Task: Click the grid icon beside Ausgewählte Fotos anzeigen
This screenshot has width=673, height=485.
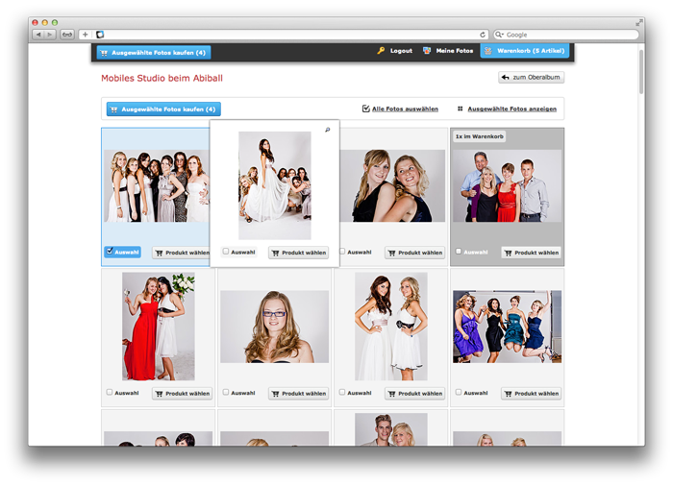Action: pyautogui.click(x=461, y=109)
